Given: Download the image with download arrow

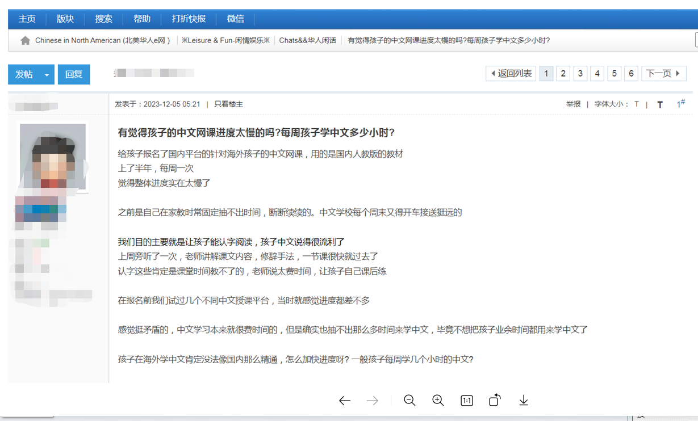Looking at the screenshot, I should click(524, 401).
